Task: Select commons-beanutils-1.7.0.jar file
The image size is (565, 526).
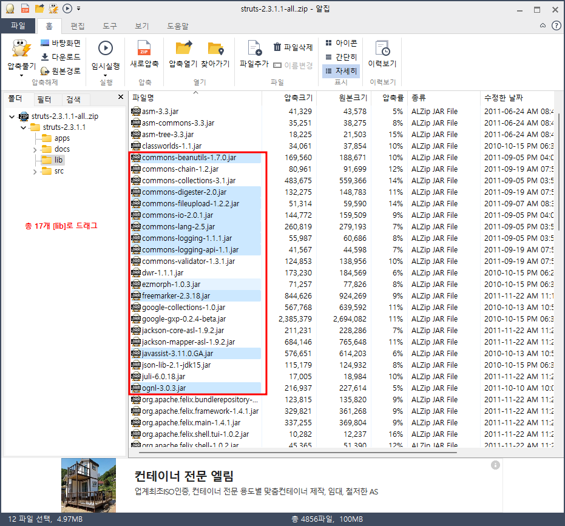Action: tap(195, 158)
